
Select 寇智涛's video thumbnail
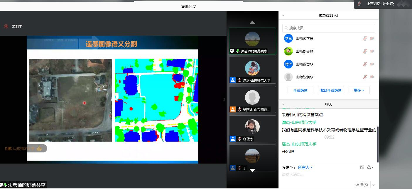pyautogui.click(x=252, y=127)
